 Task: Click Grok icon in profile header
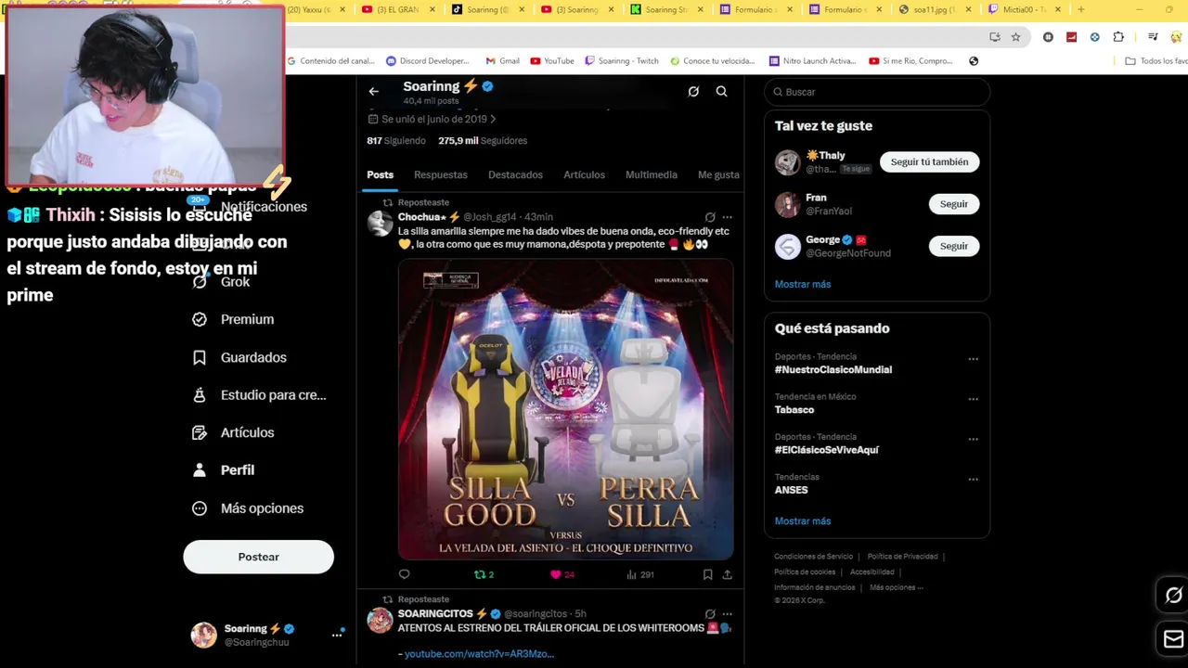693,91
